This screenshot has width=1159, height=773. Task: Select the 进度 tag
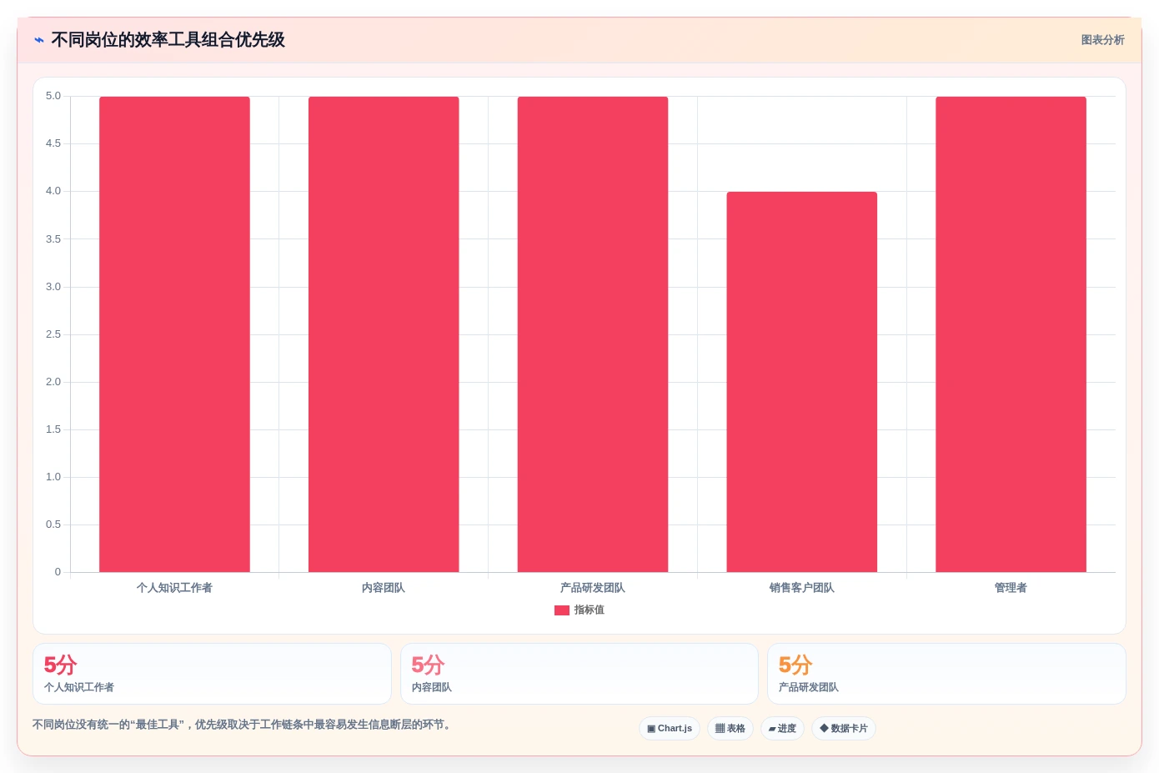click(x=782, y=728)
